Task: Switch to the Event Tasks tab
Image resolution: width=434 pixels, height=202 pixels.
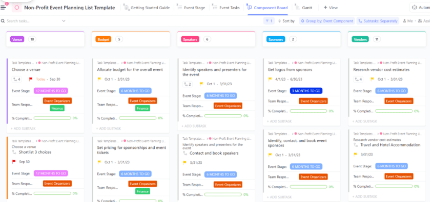Action: 226,8
